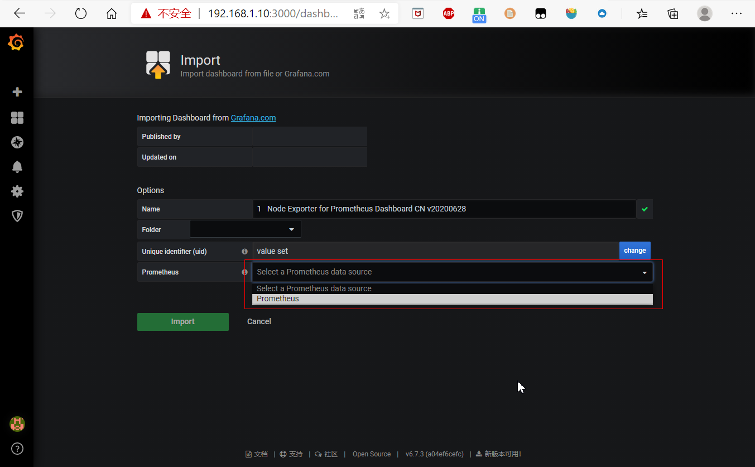Open the Server Admin shield icon
Screen dimensions: 755x467
17,216
